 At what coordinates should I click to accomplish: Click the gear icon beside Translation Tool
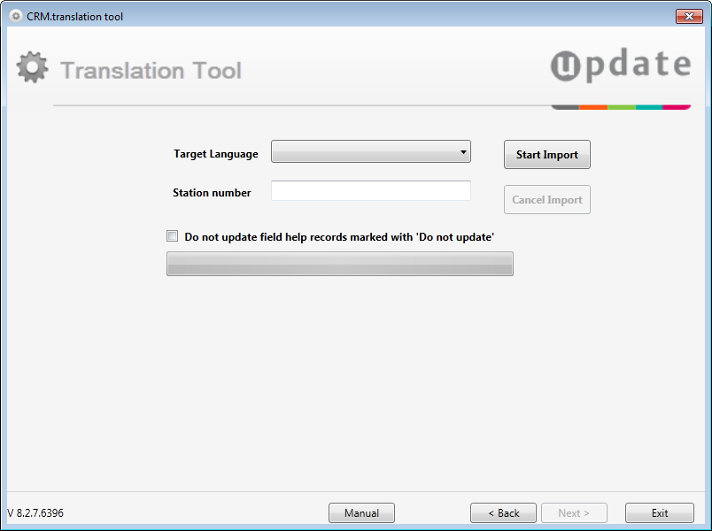32,67
